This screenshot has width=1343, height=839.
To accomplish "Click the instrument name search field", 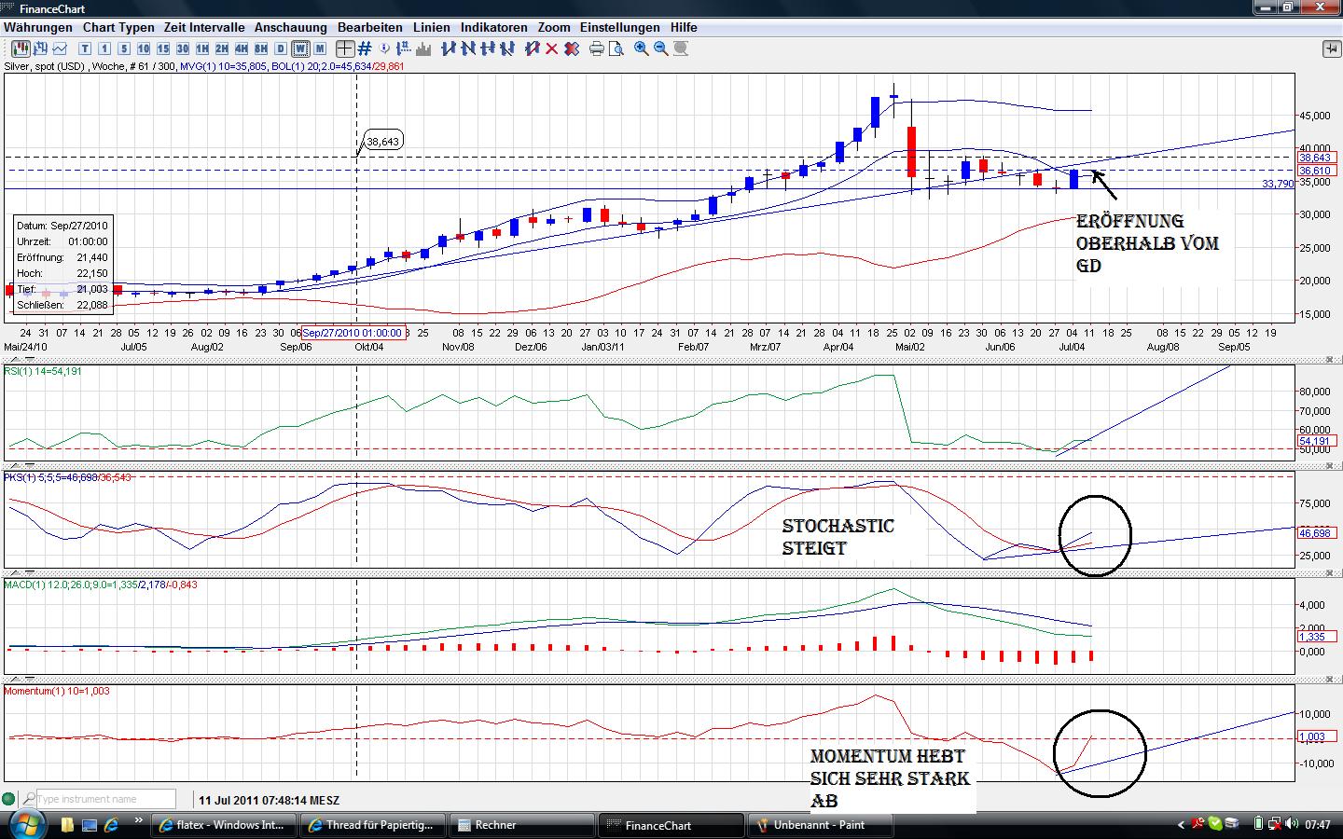I will [105, 799].
